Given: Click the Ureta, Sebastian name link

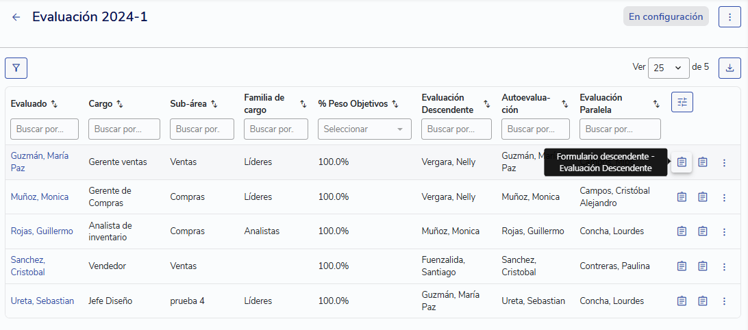Looking at the screenshot, I should coord(42,301).
